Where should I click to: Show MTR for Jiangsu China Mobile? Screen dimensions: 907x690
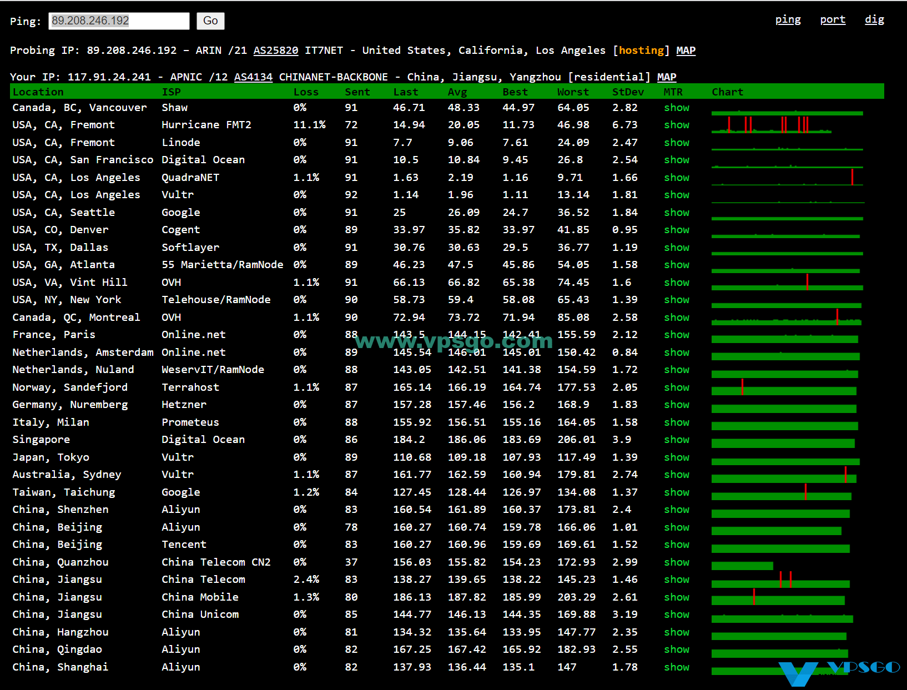point(677,597)
